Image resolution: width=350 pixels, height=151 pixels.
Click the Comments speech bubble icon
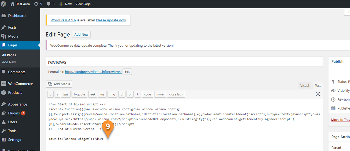[4, 72]
